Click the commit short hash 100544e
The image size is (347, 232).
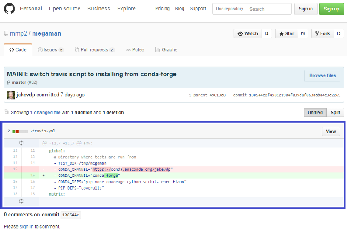click(71, 215)
